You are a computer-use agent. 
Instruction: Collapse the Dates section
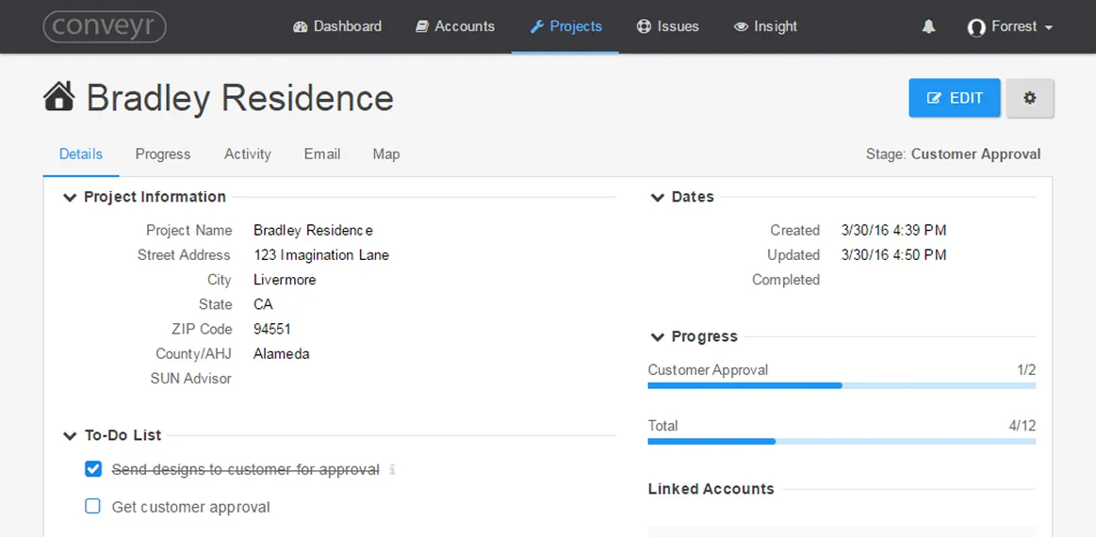657,198
